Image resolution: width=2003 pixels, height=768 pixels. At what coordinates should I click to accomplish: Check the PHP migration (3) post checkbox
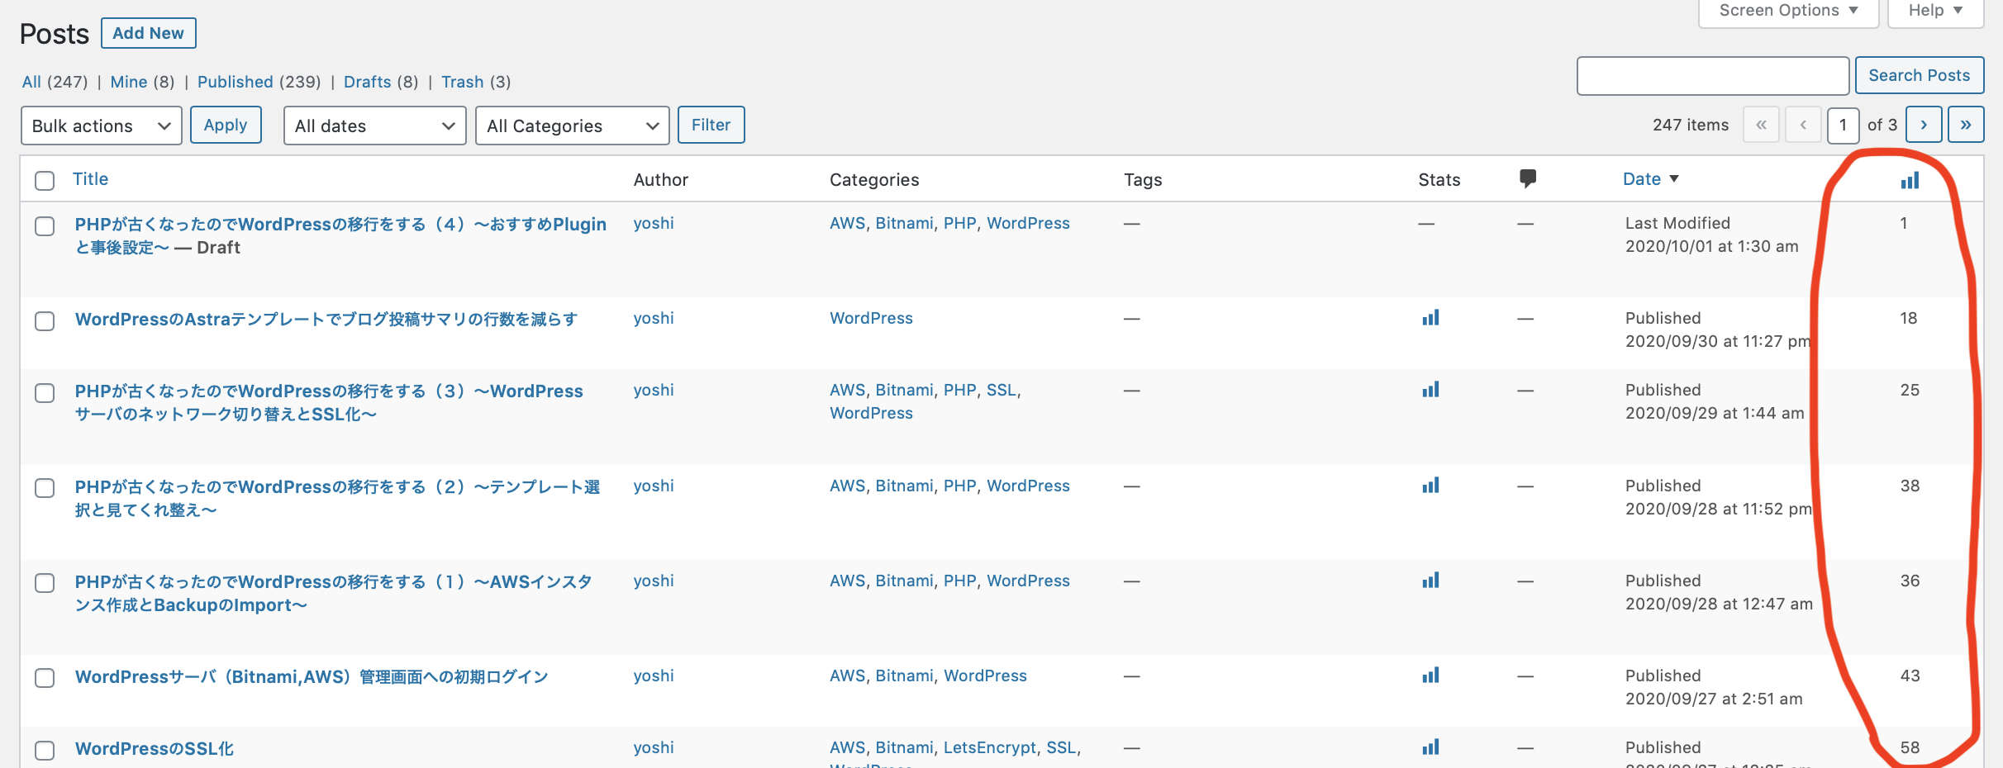pyautogui.click(x=45, y=392)
